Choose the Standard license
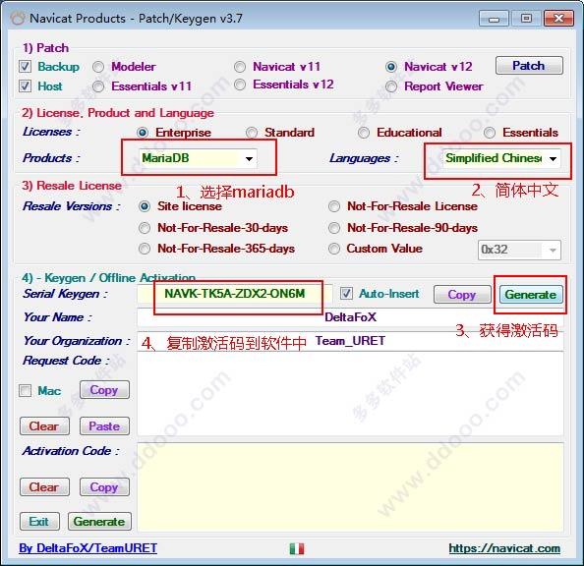The image size is (584, 566). 252,133
